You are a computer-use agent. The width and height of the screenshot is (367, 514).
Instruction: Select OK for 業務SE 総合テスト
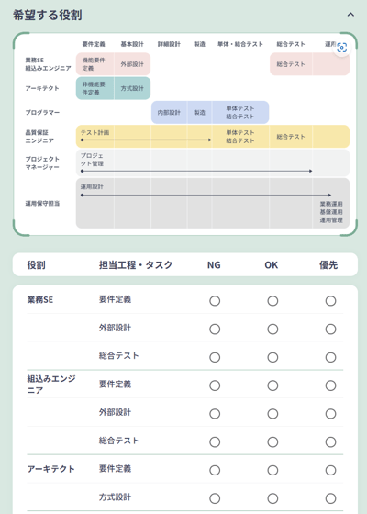[272, 357]
